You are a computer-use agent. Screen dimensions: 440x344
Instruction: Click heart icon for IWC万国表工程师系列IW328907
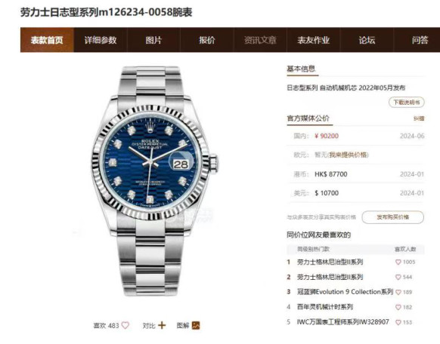click(x=398, y=322)
